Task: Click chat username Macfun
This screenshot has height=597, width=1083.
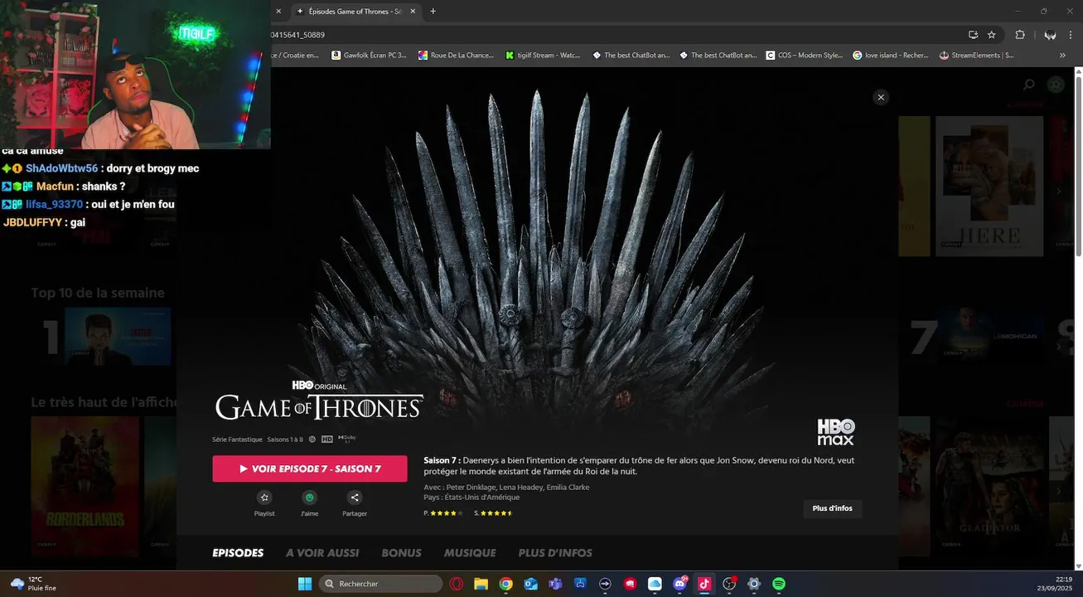Action: (55, 187)
